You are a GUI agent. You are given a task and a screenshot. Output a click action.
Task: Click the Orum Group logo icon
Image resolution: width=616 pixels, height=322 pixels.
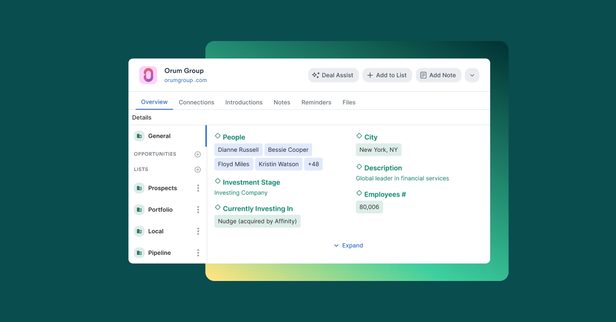(148, 75)
